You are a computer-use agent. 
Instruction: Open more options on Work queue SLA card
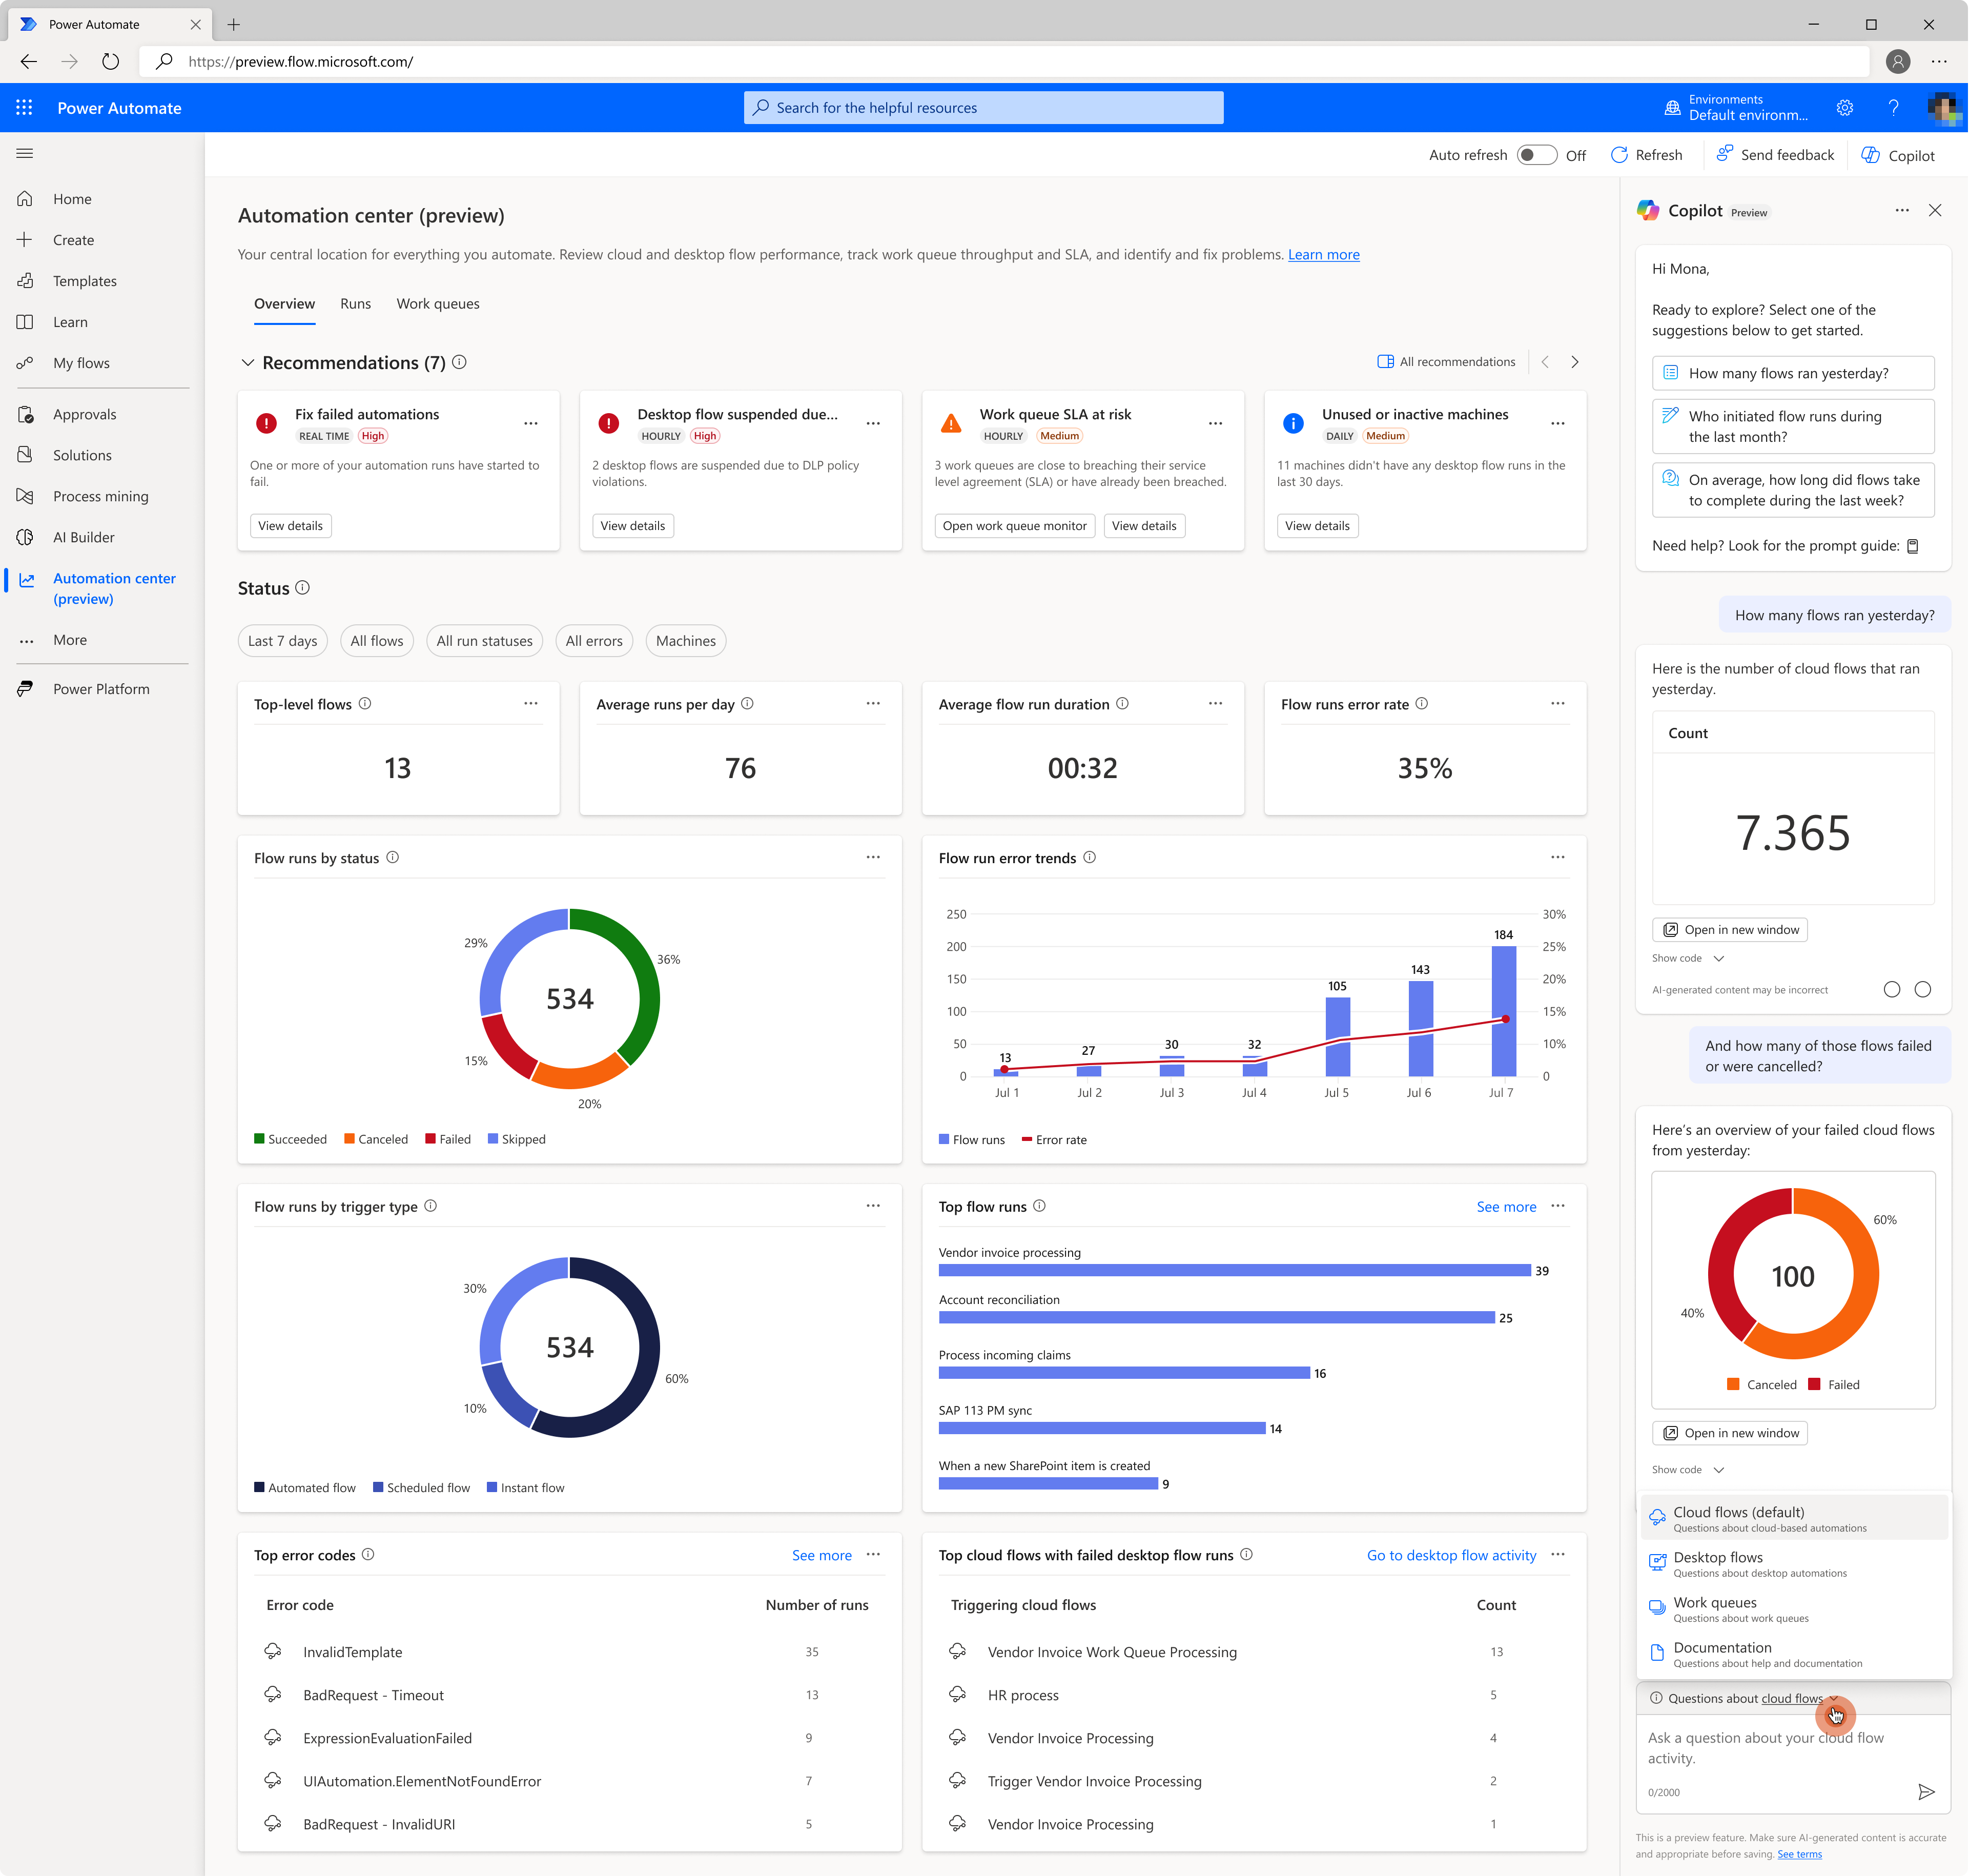(x=1216, y=424)
